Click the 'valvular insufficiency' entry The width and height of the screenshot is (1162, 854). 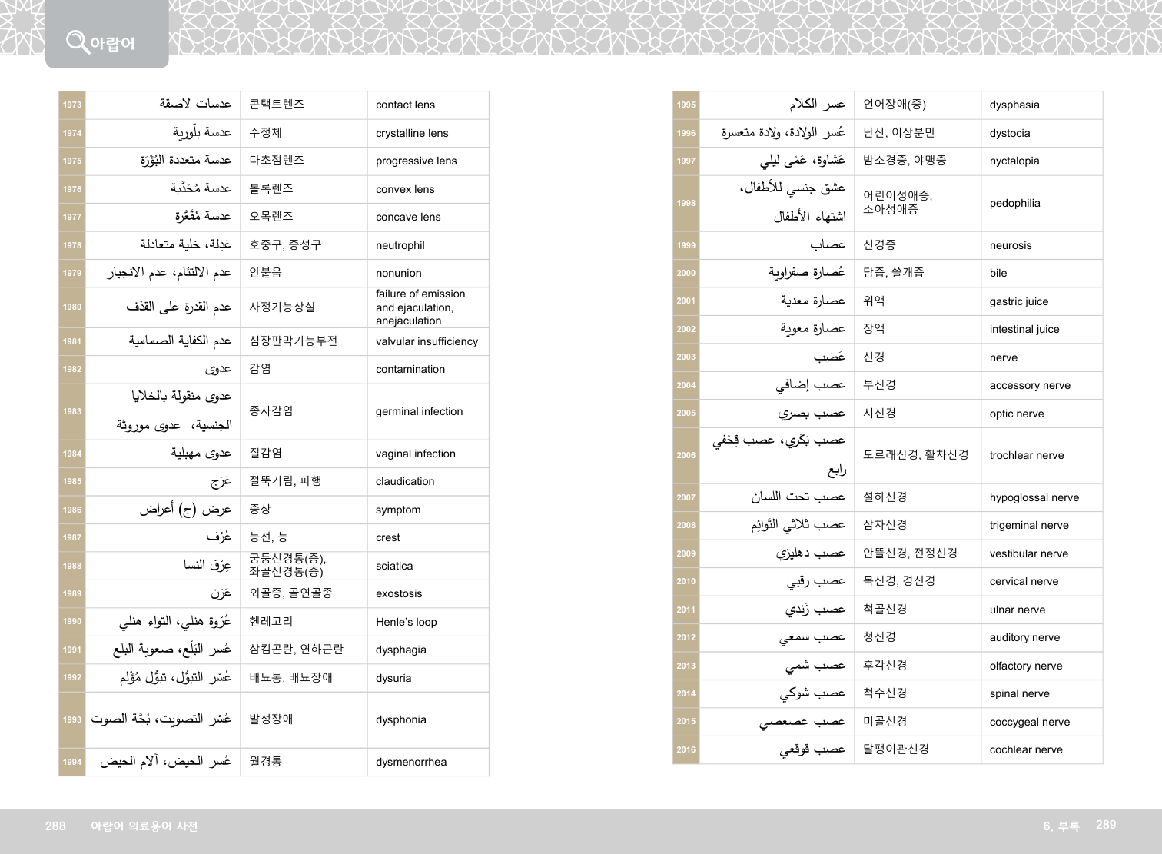click(427, 341)
